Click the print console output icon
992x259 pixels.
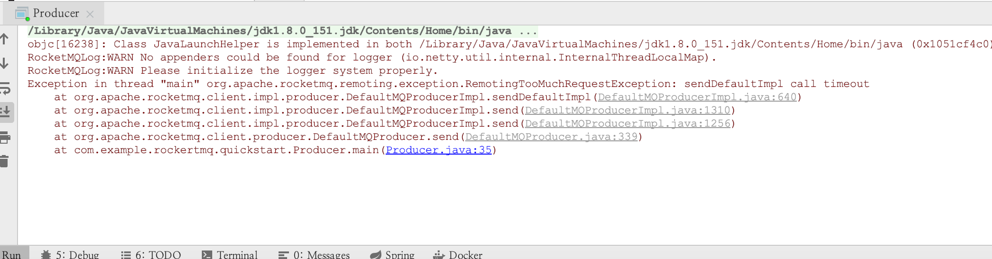(x=5, y=138)
